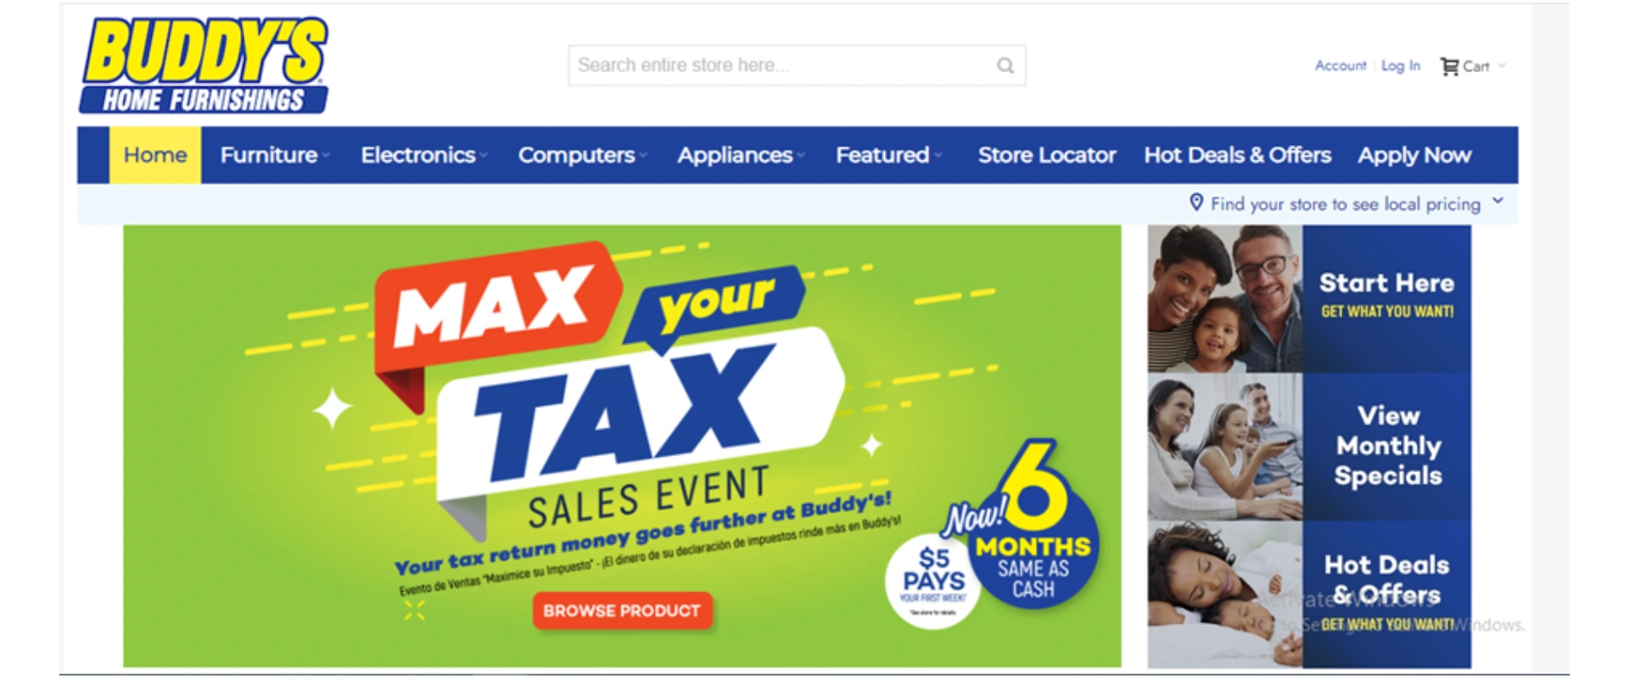Click Apply Now in navigation

coord(1414,155)
